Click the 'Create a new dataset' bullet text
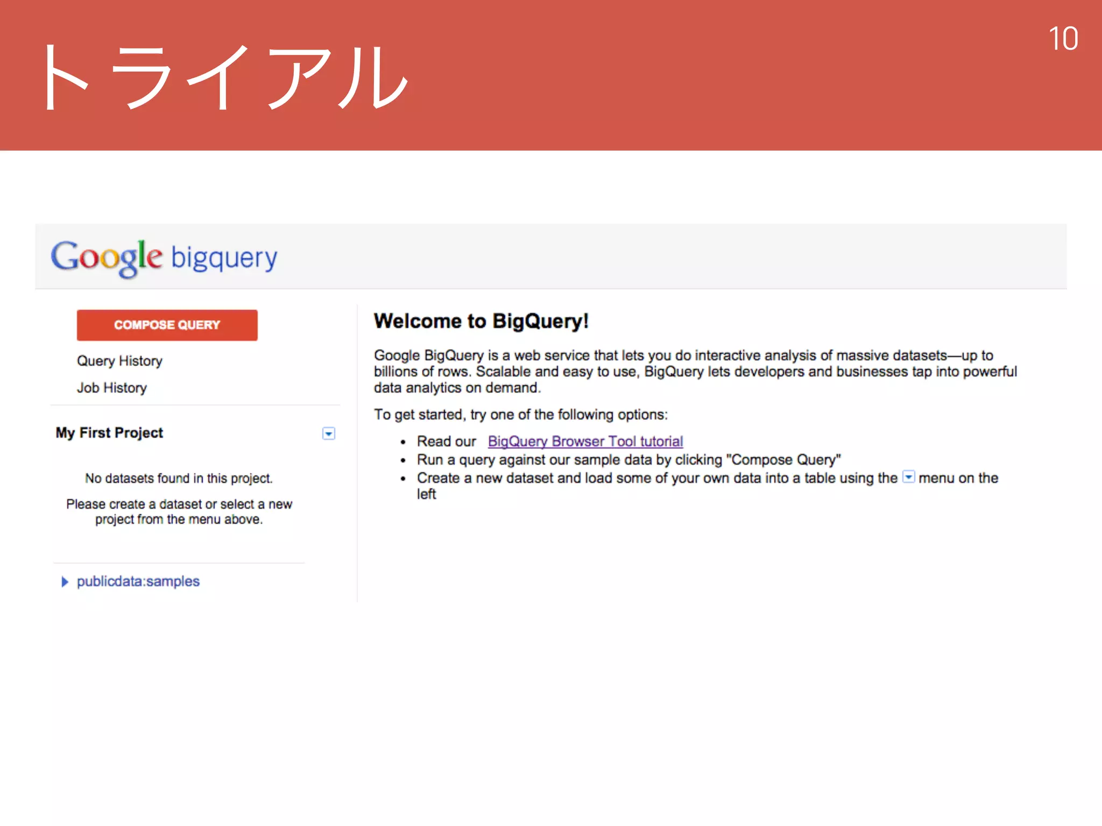 [656, 478]
